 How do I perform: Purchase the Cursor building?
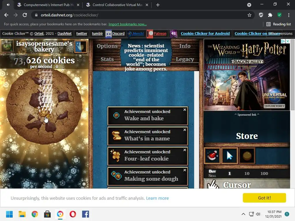(x=247, y=184)
